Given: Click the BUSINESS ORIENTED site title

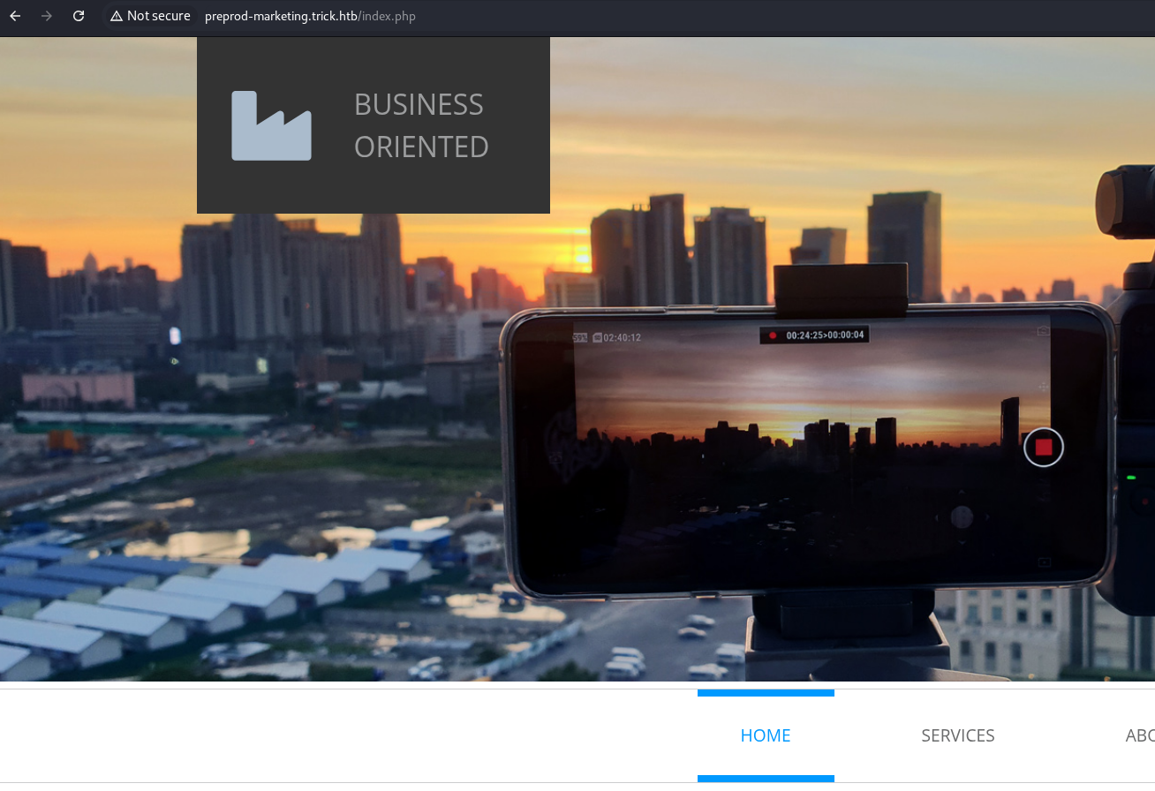Looking at the screenshot, I should coord(421,125).
